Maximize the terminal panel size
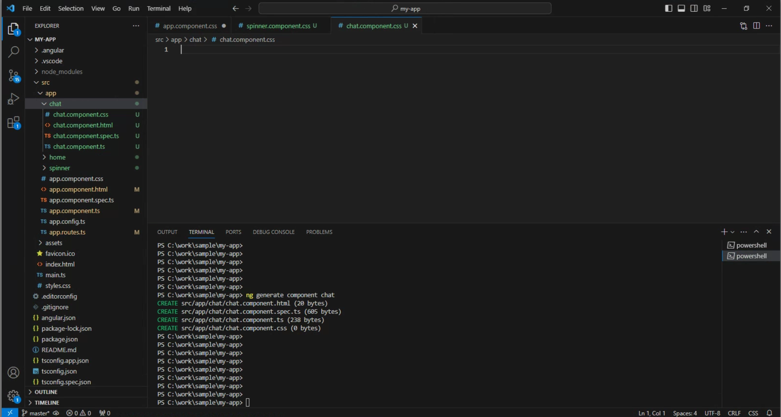 tap(756, 232)
